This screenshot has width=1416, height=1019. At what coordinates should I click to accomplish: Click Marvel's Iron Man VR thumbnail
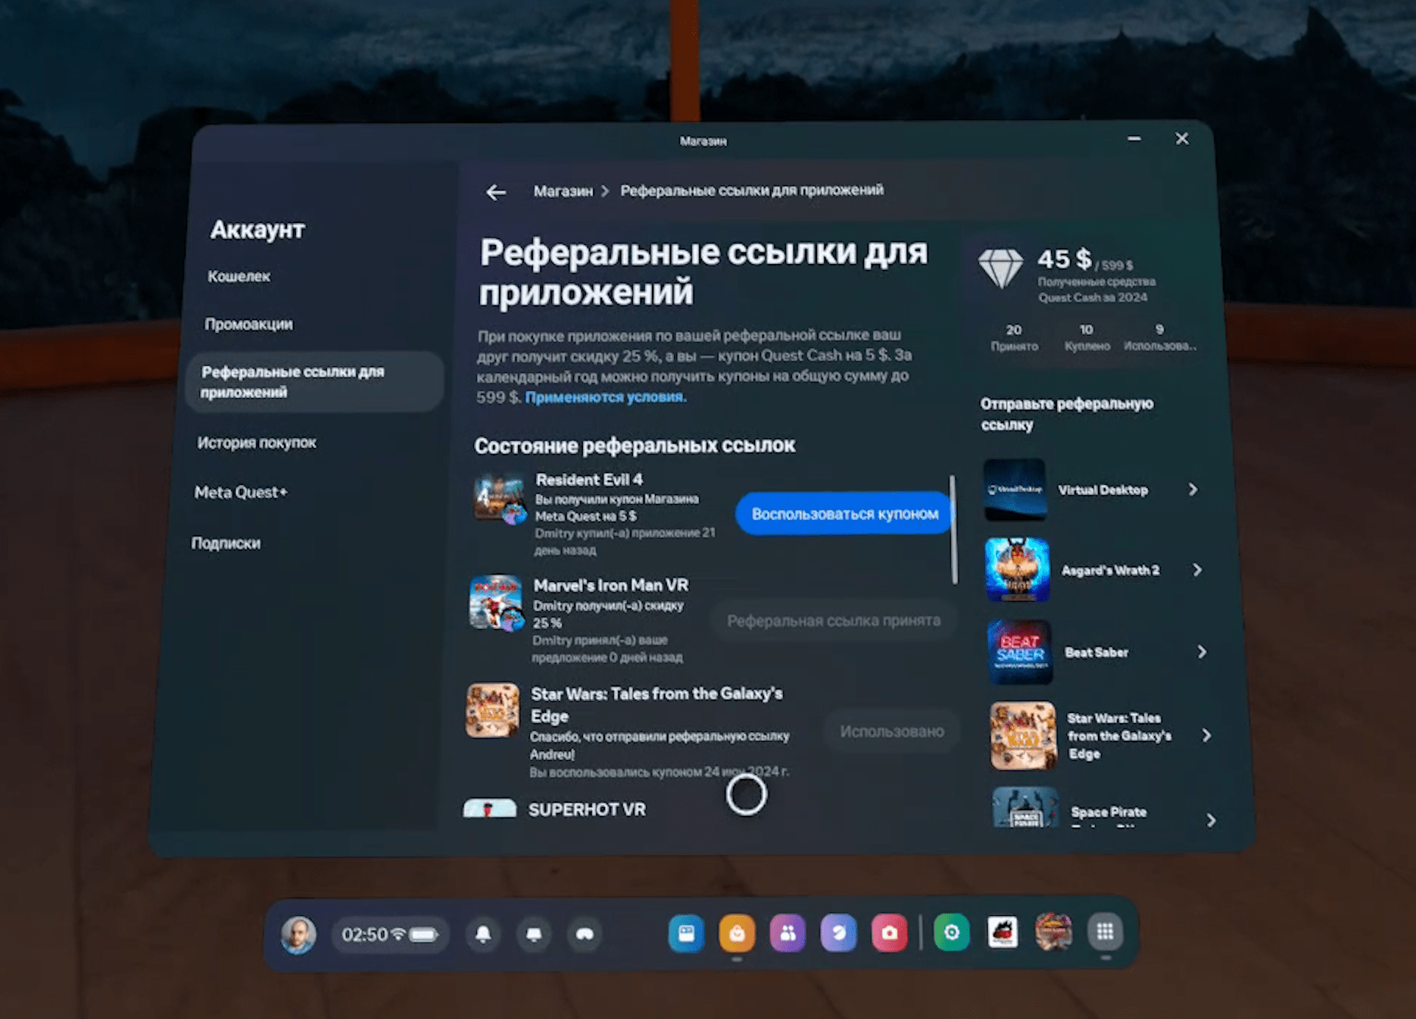(496, 603)
